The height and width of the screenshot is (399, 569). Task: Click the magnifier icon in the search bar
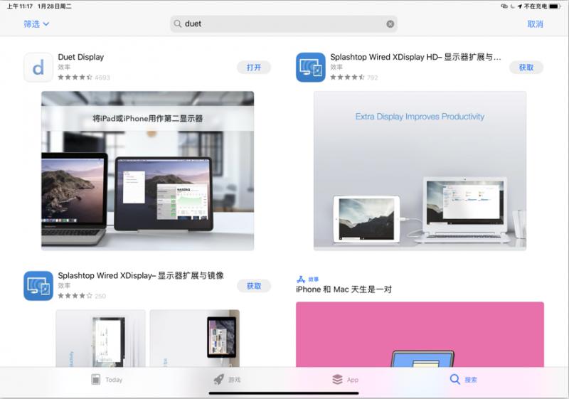(x=177, y=24)
